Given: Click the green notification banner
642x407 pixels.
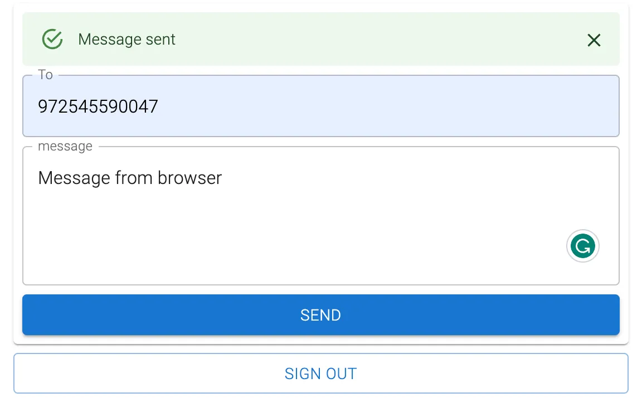Looking at the screenshot, I should tap(320, 39).
